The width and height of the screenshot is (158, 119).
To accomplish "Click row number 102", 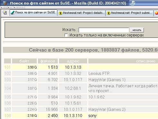I will 7,73.
